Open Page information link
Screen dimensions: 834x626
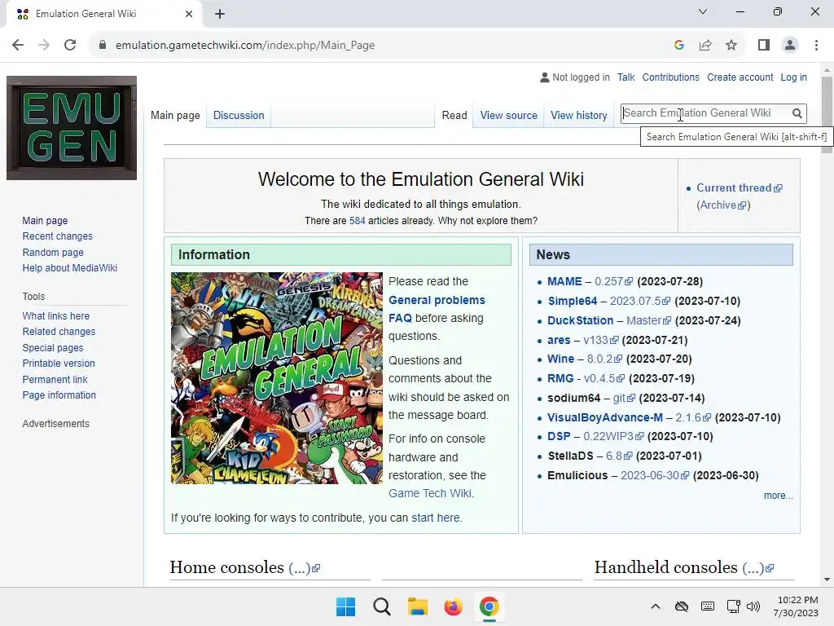tap(59, 395)
